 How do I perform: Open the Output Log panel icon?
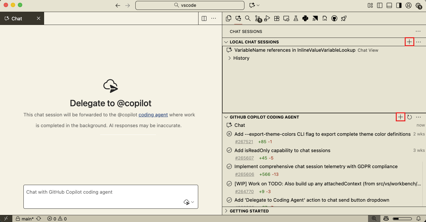[325, 18]
